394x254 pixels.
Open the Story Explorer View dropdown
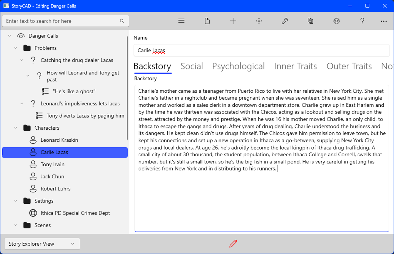42,244
